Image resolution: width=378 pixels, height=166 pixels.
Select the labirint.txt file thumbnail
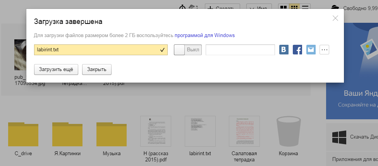pyautogui.click(x=200, y=131)
